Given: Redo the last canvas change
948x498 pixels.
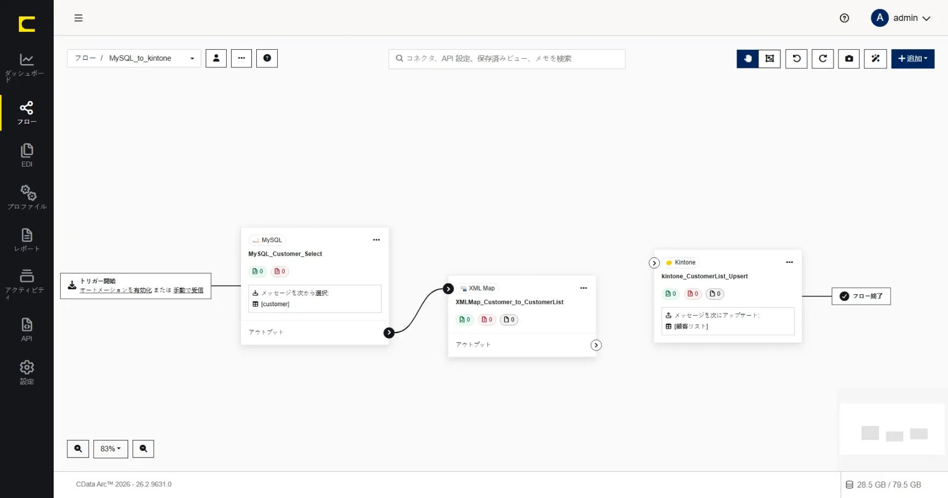Looking at the screenshot, I should [x=823, y=59].
